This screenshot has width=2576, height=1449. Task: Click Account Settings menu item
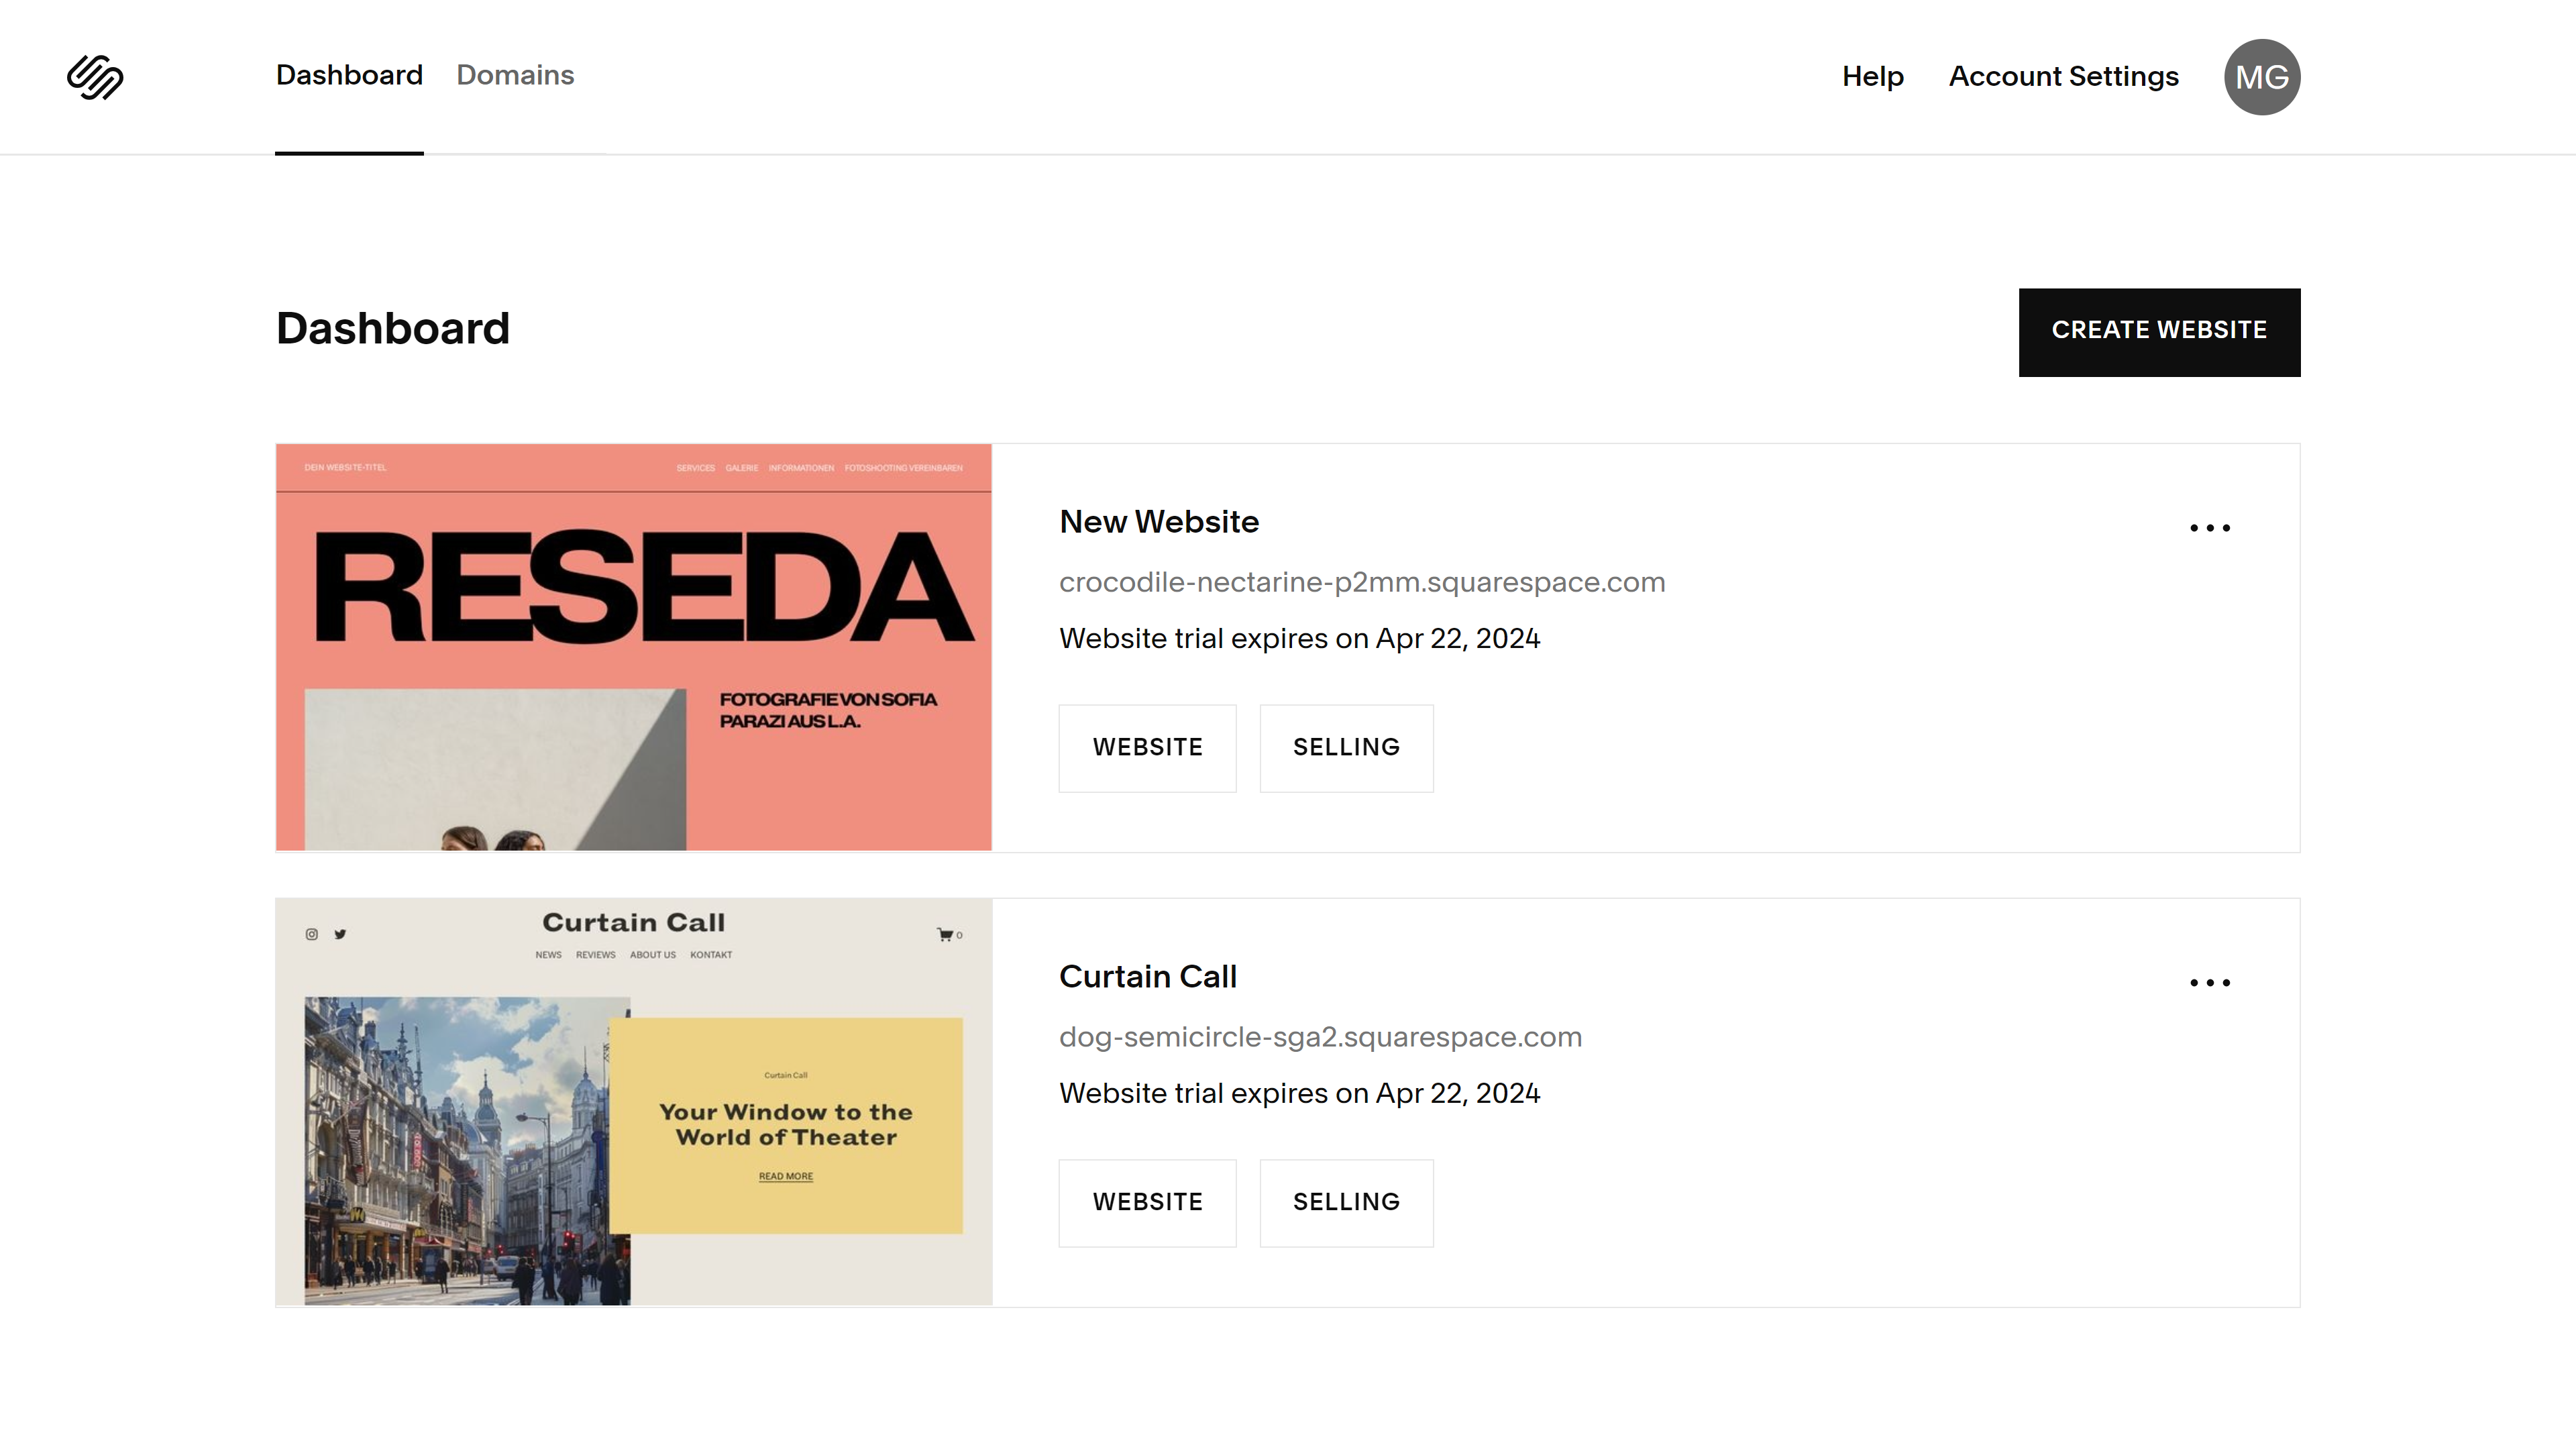[2063, 76]
